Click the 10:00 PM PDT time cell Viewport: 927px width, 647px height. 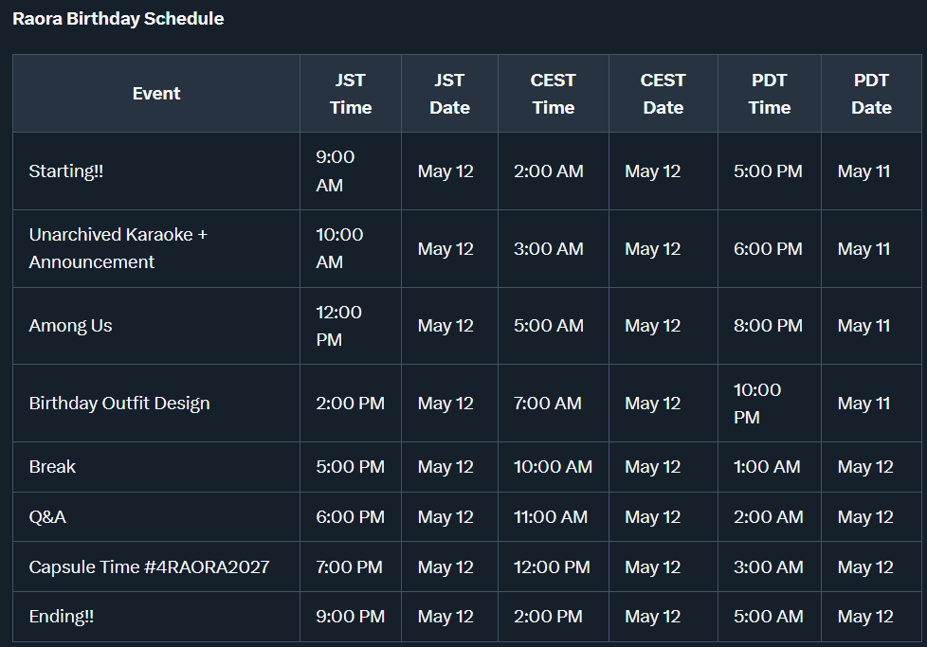[757, 404]
